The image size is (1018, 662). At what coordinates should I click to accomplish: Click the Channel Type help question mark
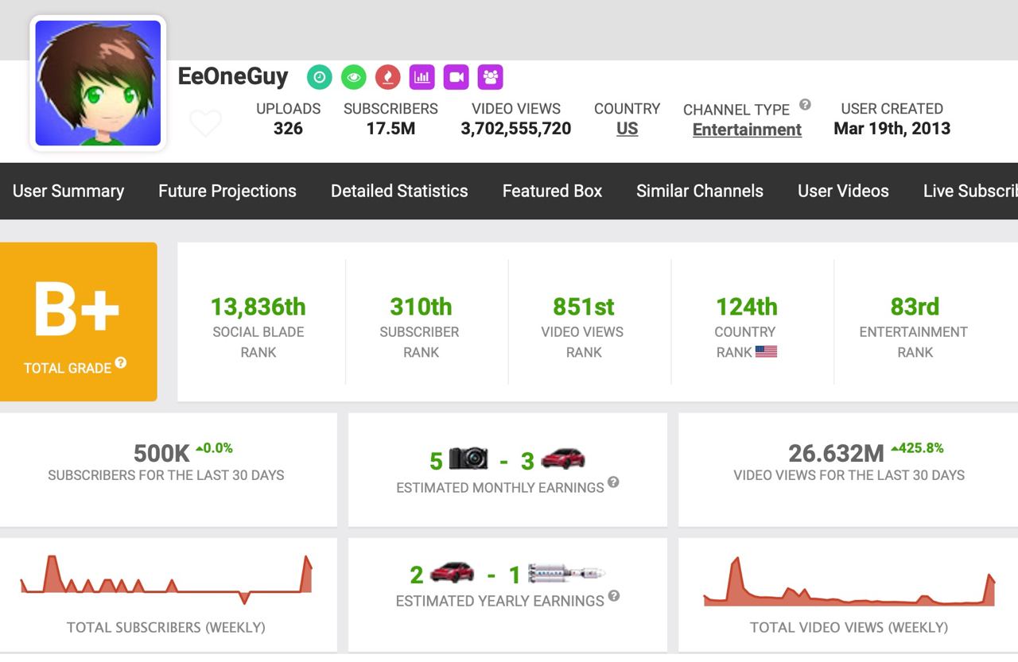click(x=805, y=104)
